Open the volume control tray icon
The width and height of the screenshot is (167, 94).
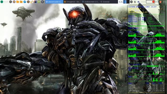157,2
